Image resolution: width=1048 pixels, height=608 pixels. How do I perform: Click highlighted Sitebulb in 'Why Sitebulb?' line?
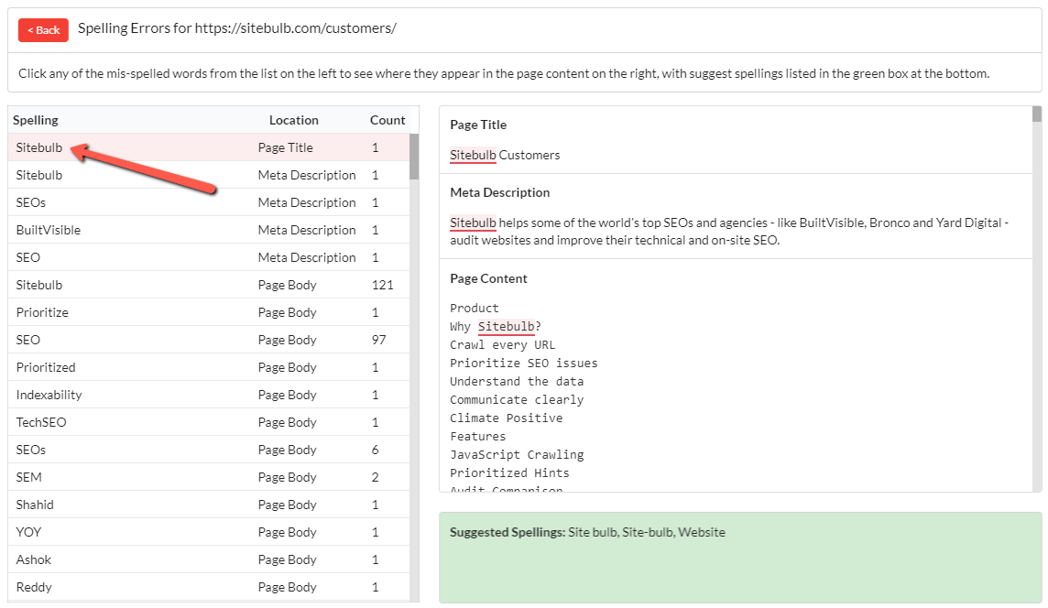(507, 326)
